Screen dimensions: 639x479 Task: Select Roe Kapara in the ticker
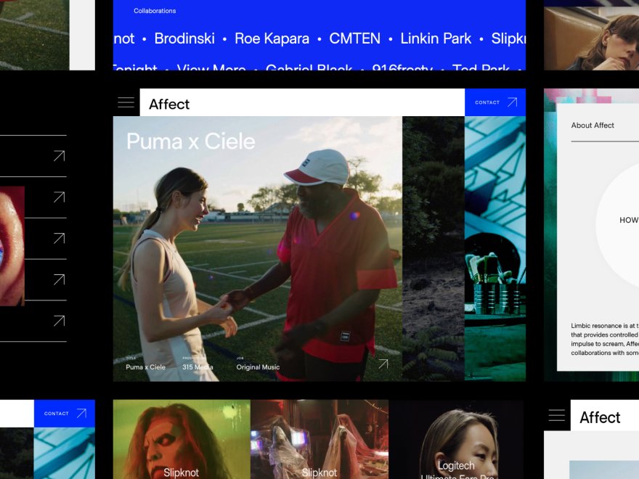coord(272,38)
